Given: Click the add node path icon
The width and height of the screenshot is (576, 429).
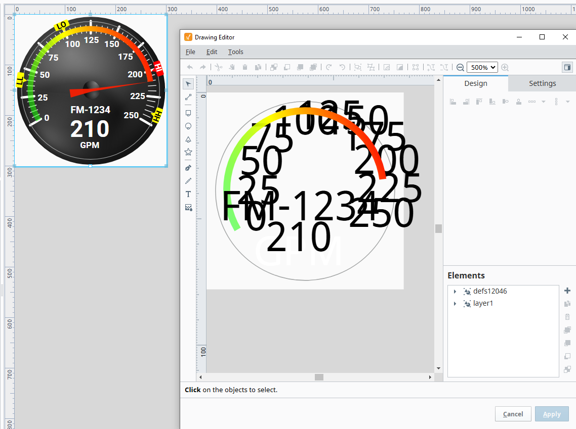Looking at the screenshot, I should (431, 67).
